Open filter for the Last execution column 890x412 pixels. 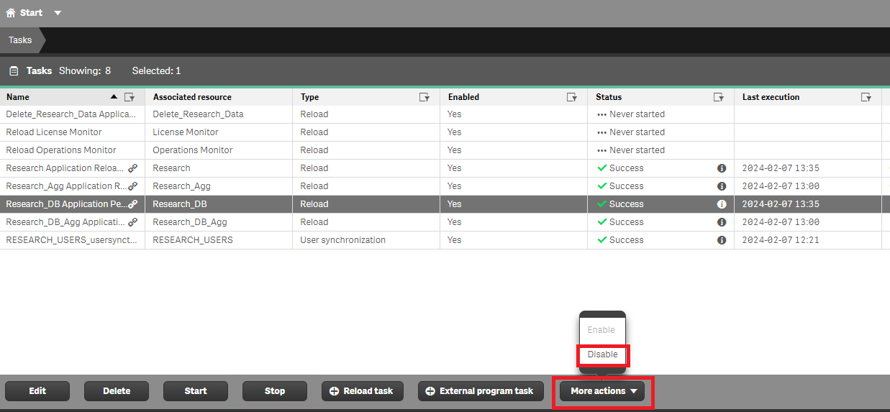coord(866,97)
